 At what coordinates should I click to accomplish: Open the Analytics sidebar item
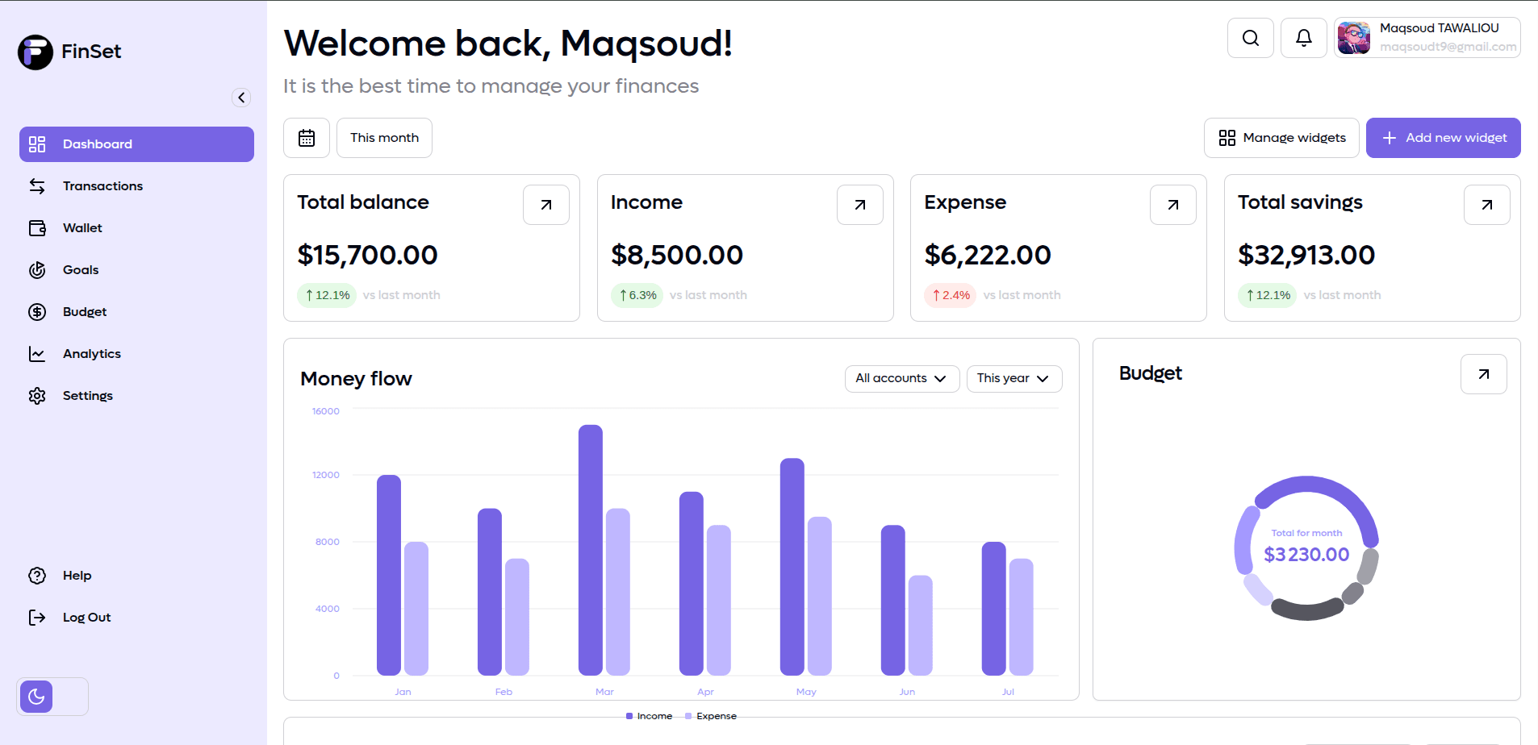pyautogui.click(x=92, y=354)
